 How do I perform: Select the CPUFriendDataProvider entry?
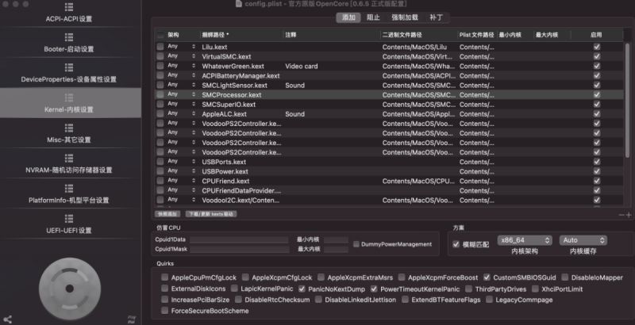pyautogui.click(x=241, y=190)
